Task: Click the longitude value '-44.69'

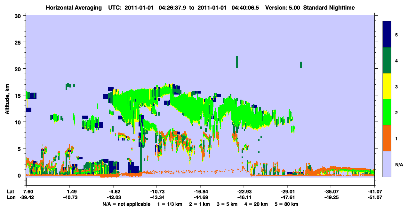Action: 200,197
